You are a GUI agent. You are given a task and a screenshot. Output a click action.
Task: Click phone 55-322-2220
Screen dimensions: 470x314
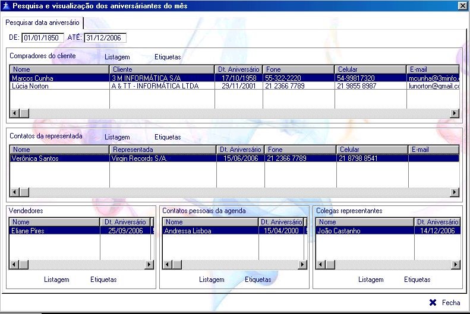tap(298, 78)
